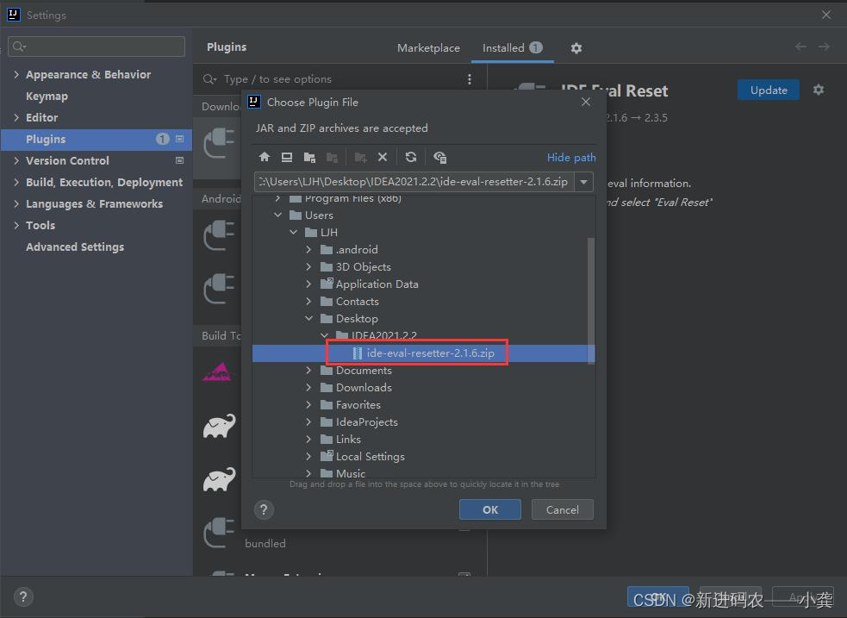
Task: Click project-level marker beside Version Control
Action: tap(180, 160)
